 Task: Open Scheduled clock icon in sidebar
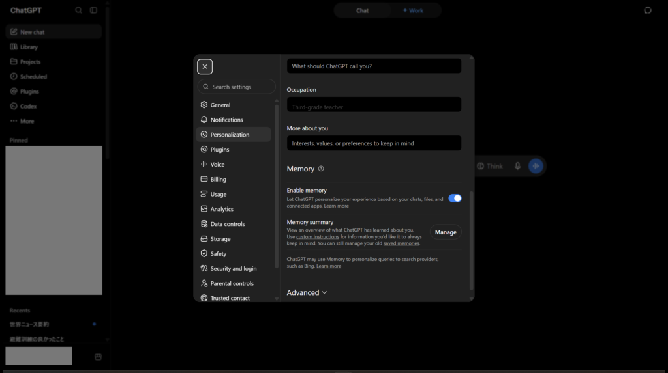point(14,77)
